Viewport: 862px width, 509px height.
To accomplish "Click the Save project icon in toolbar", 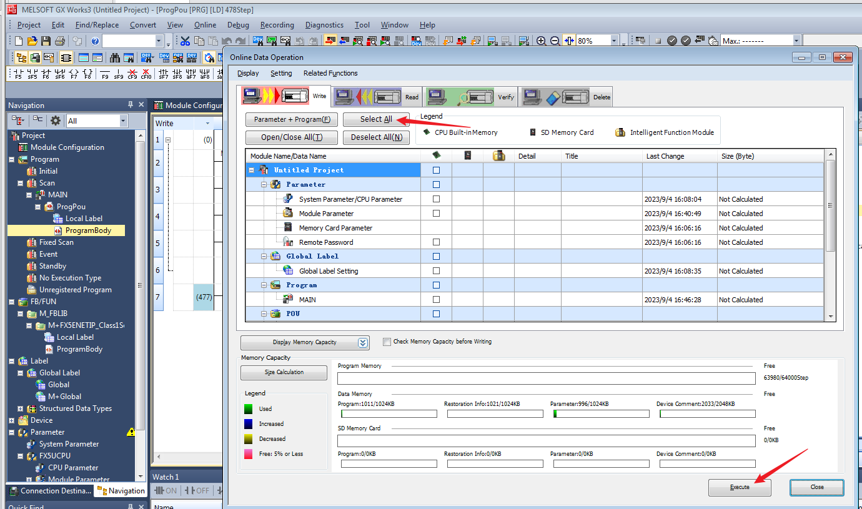I will [x=46, y=41].
